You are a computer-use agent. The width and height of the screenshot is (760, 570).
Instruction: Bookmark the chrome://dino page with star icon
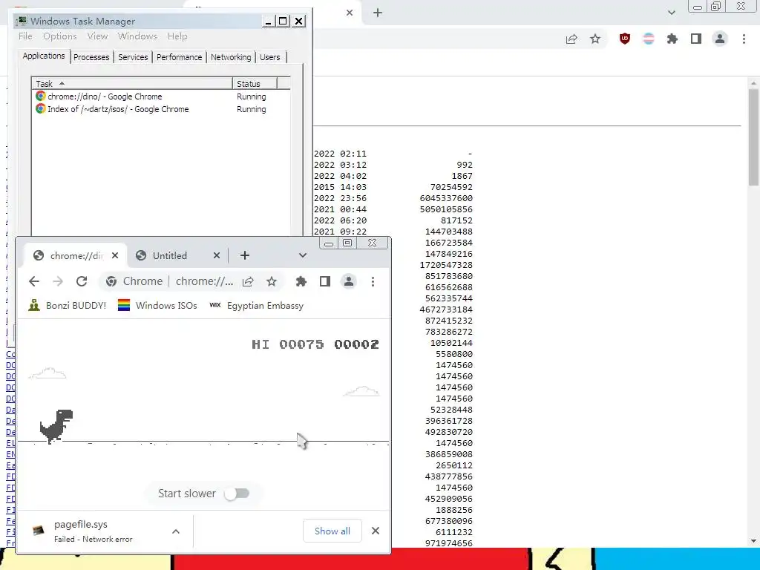[x=272, y=281]
